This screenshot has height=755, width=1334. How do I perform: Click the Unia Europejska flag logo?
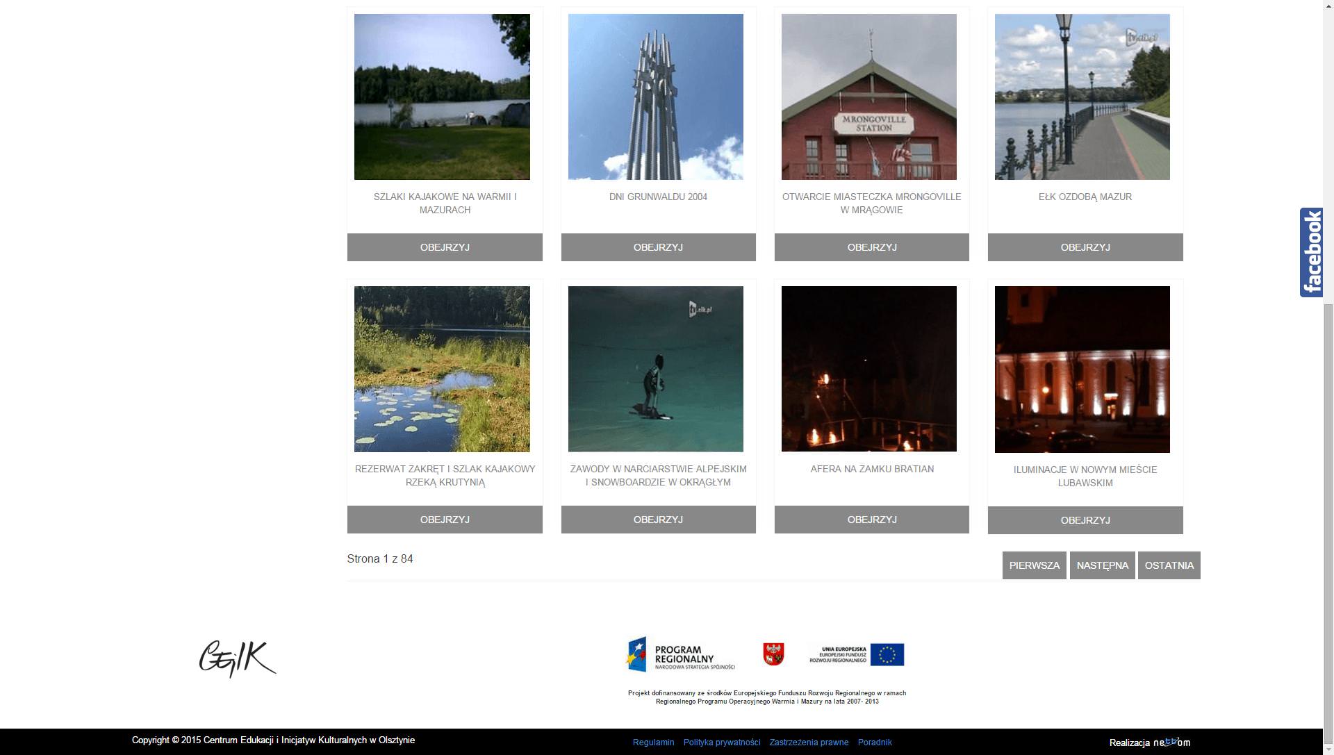(857, 654)
